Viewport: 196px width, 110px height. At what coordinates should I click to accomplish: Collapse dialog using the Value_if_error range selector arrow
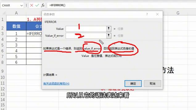pyautogui.click(x=108, y=36)
